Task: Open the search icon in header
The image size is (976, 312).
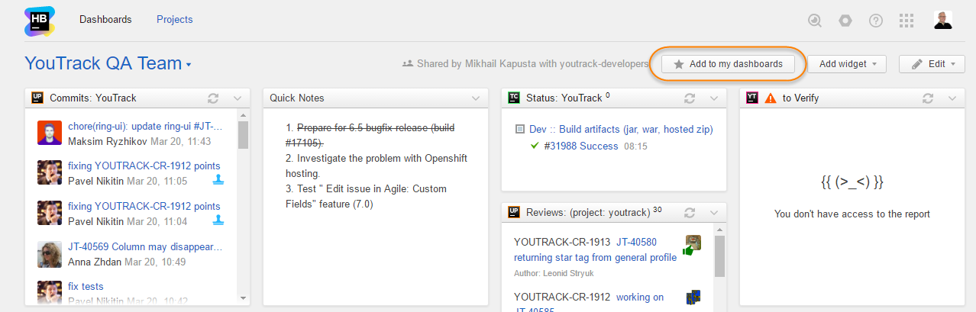Action: [815, 21]
